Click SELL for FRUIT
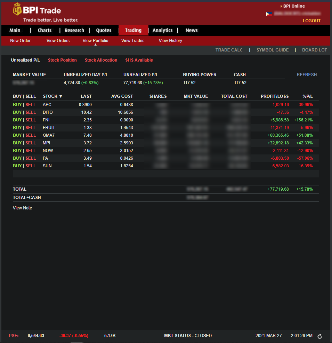 pyautogui.click(x=31, y=128)
